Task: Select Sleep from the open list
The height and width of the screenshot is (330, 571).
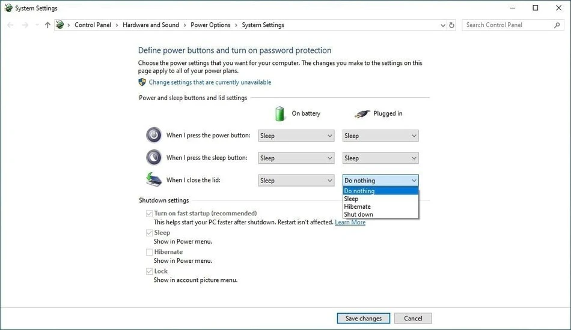Action: click(x=380, y=199)
